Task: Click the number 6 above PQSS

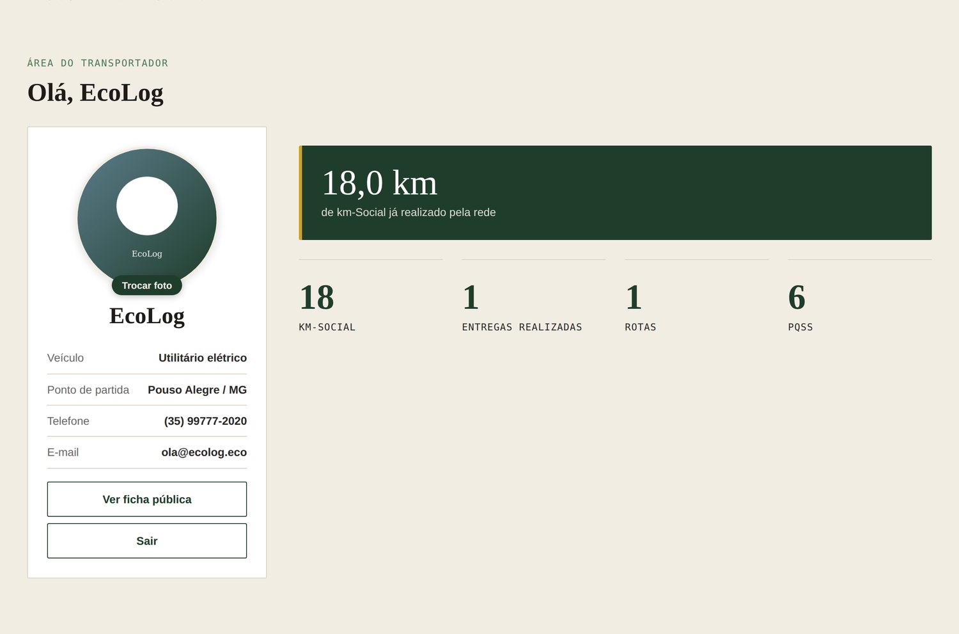Action: click(x=797, y=297)
